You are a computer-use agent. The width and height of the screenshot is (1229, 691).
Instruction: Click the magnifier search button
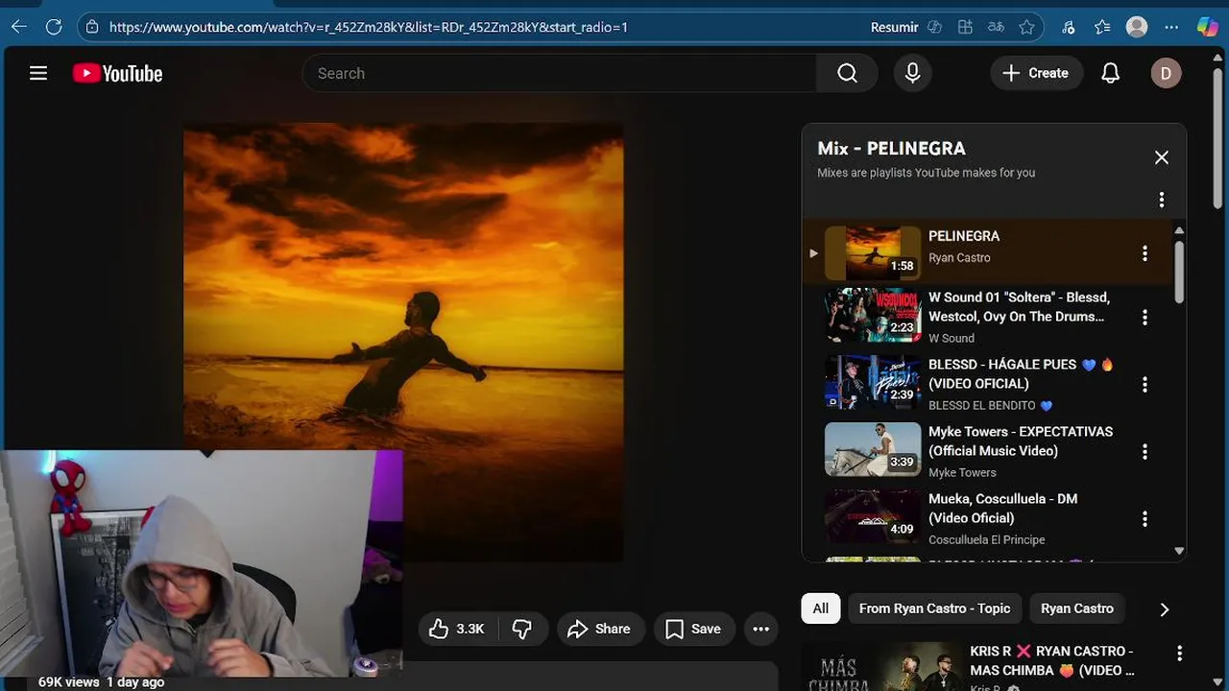coord(847,73)
